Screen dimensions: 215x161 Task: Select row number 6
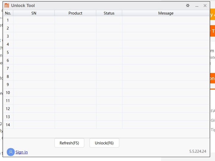(x=106, y=60)
